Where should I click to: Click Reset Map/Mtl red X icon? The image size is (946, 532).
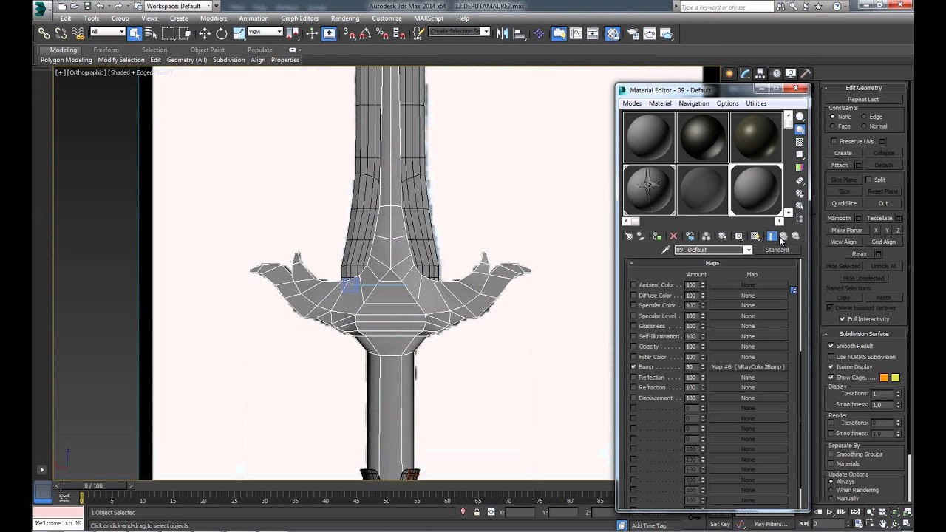(673, 236)
